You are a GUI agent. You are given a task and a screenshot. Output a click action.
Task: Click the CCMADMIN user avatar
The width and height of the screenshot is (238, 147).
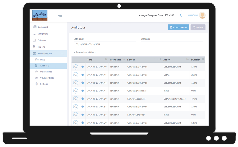(202, 15)
